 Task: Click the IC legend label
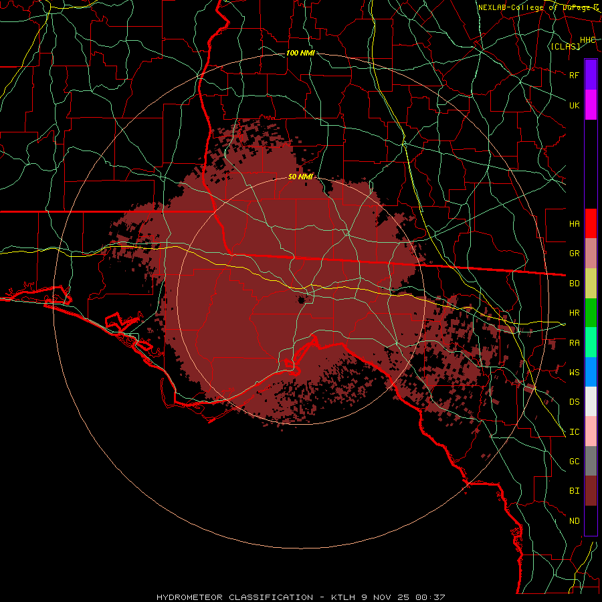click(574, 432)
